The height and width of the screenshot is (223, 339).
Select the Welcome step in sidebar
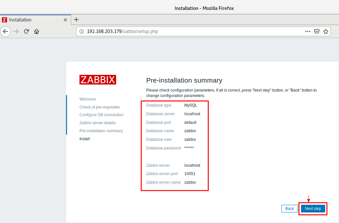(x=87, y=99)
